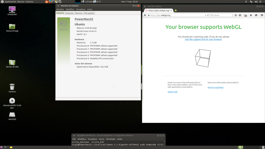Click the PowerMacG5 hostname text

pos(84,19)
